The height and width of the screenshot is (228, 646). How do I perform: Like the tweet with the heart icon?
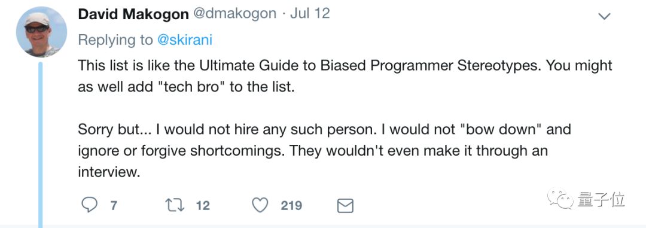[x=260, y=205]
